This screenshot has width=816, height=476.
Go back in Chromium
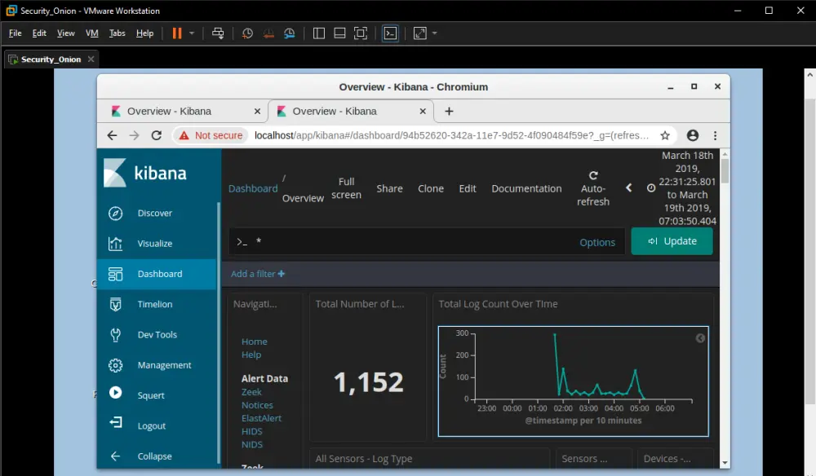112,135
